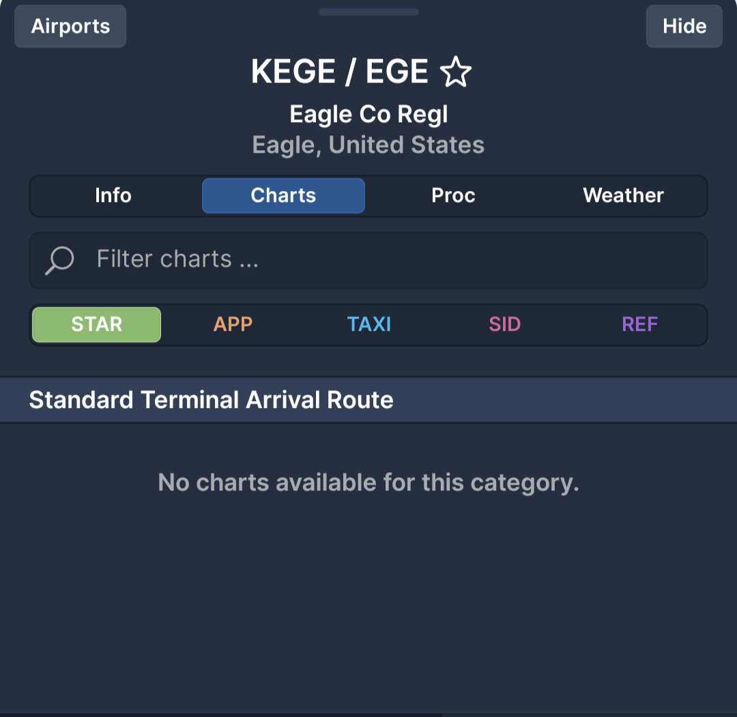This screenshot has height=717, width=737.
Task: Display SID departure charts
Action: click(x=504, y=325)
